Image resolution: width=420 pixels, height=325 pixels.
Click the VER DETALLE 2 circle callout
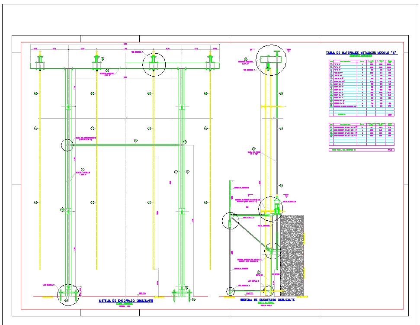(154, 64)
